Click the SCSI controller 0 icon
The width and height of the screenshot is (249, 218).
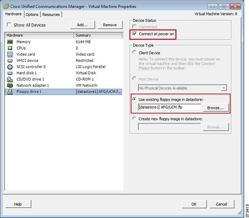click(x=10, y=67)
